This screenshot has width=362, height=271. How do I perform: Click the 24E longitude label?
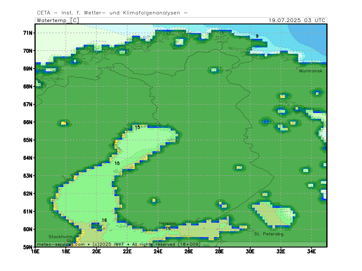click(x=158, y=251)
